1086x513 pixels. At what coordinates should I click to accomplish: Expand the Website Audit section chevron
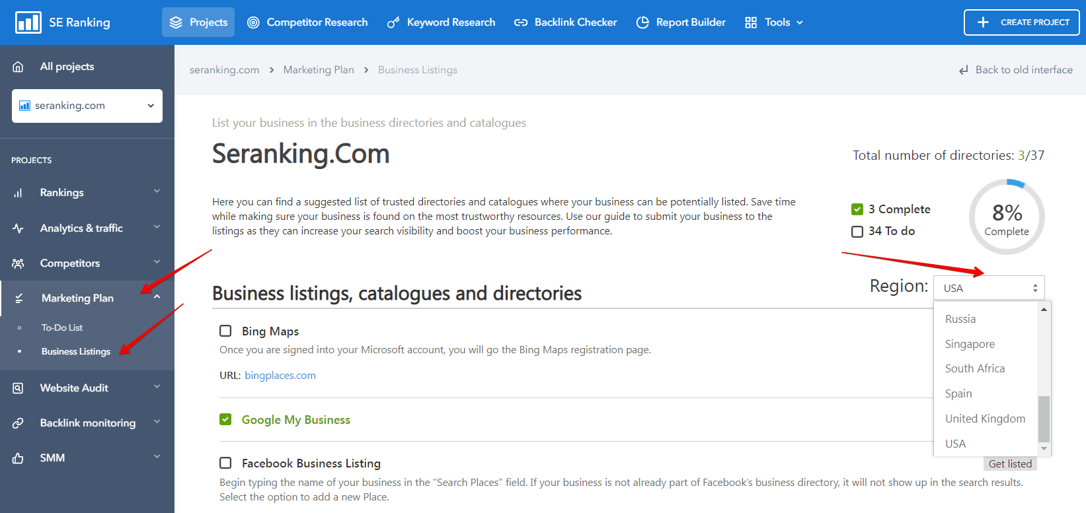coord(157,387)
